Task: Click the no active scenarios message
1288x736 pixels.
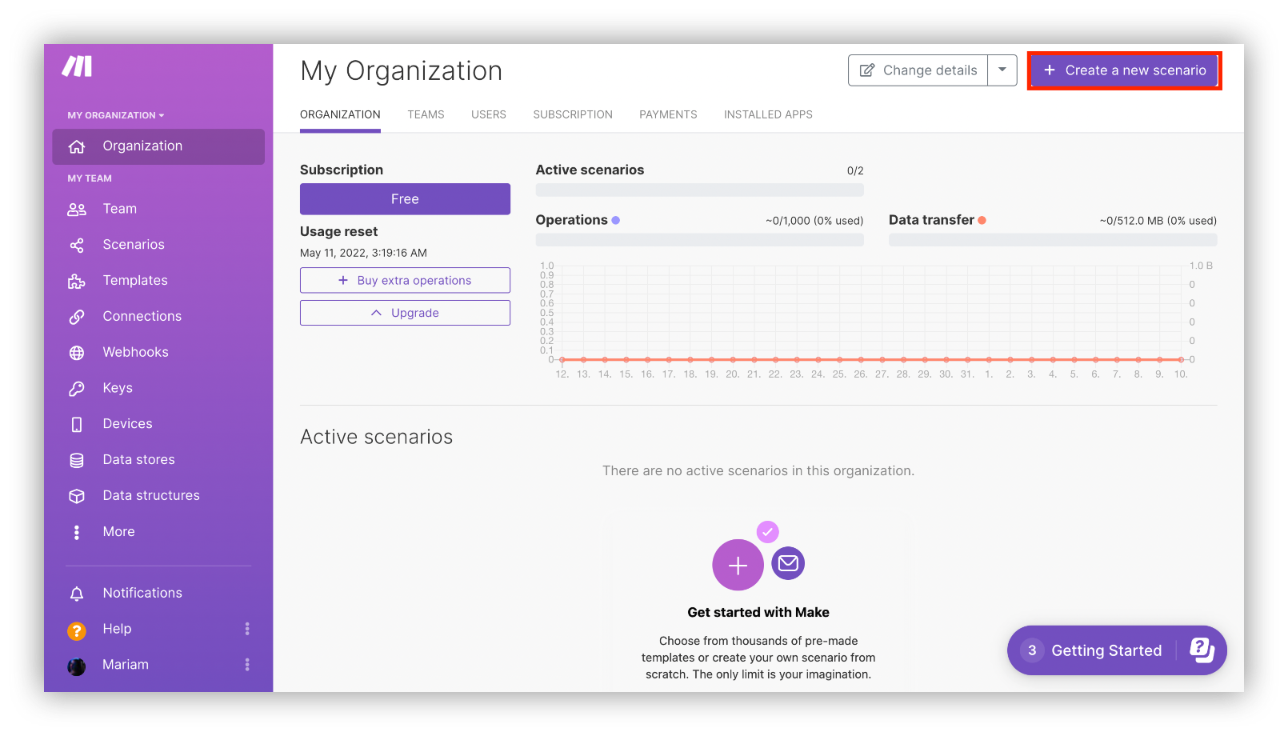Action: [758, 471]
